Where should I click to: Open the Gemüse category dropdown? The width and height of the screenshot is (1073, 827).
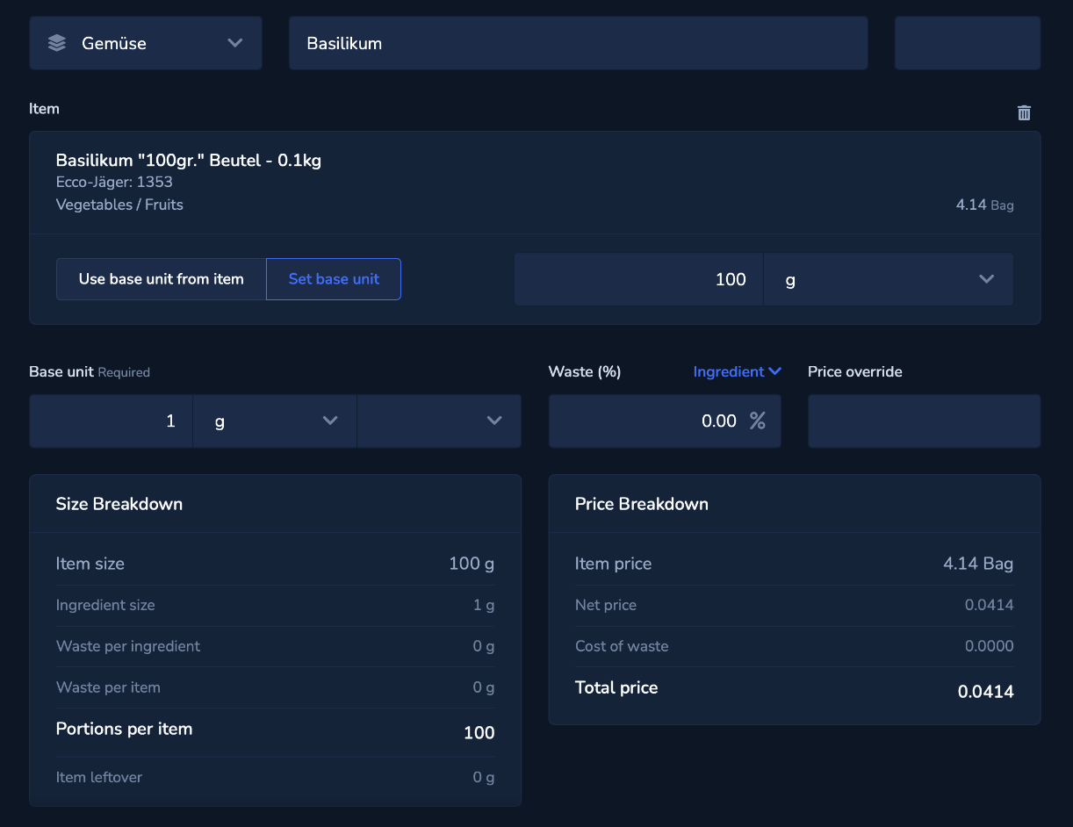tap(146, 43)
